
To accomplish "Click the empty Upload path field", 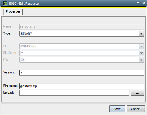I will click(x=74, y=93).
